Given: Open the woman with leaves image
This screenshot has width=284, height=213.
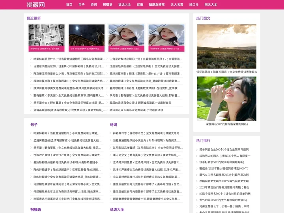Looking at the screenshot, I should (x=227, y=99).
